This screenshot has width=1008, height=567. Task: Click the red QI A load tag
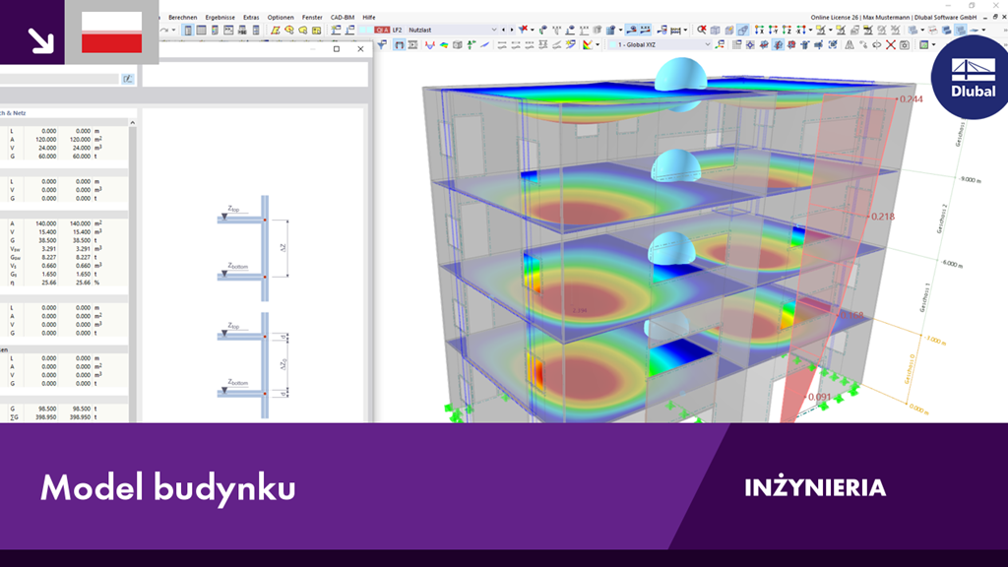382,30
